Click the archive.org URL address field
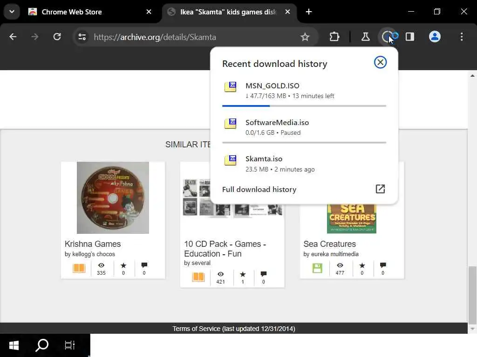477x357 pixels. (195, 37)
